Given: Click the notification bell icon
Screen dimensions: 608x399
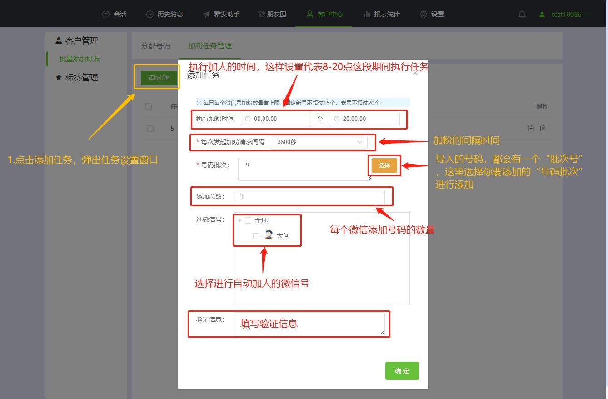Looking at the screenshot, I should pos(522,14).
